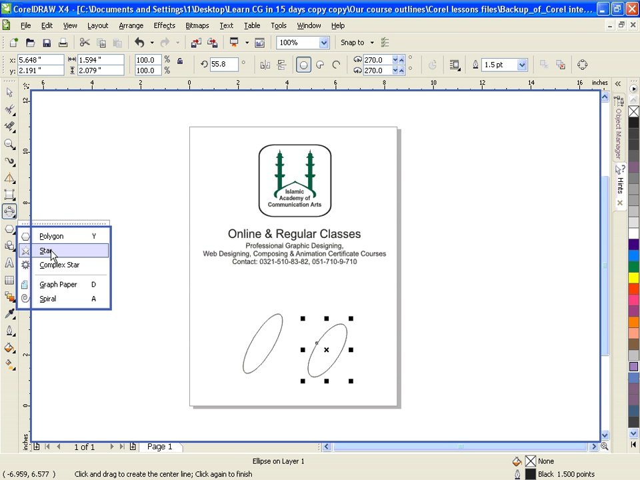640x480 pixels.
Task: Select the Crop tool in the toolbox
Action: click(x=9, y=127)
